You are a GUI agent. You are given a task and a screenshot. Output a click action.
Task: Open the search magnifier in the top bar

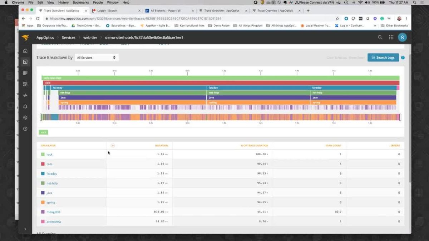click(380, 37)
